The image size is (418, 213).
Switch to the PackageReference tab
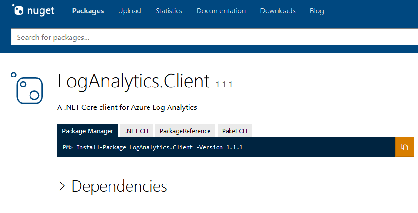pyautogui.click(x=185, y=131)
